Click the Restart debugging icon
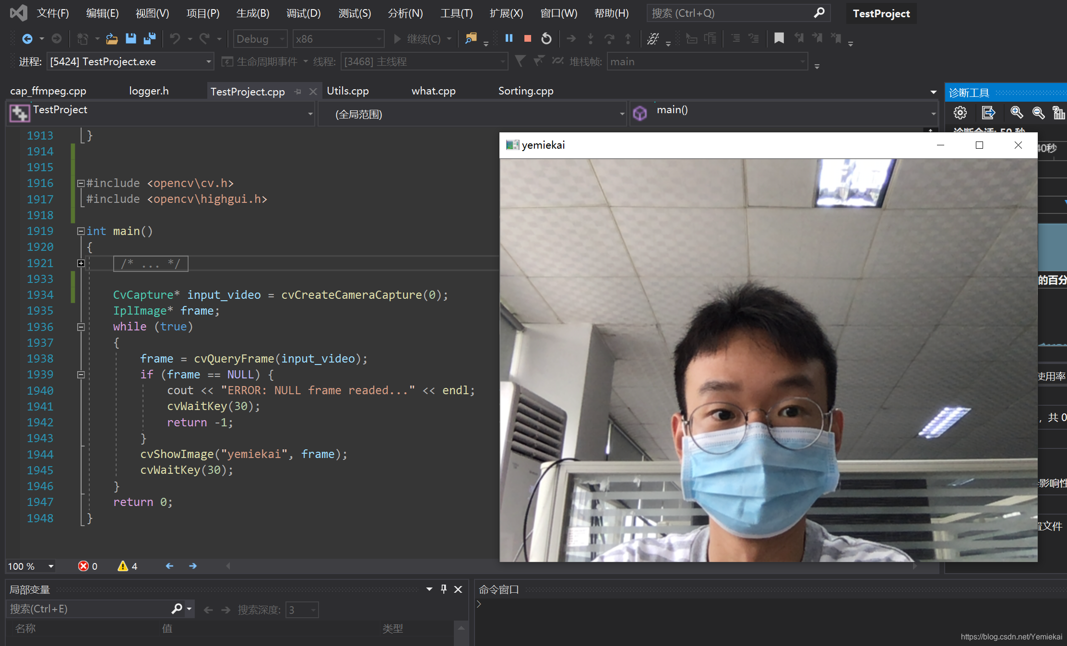 tap(546, 38)
